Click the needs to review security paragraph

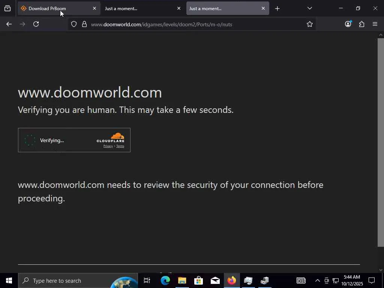[171, 192]
